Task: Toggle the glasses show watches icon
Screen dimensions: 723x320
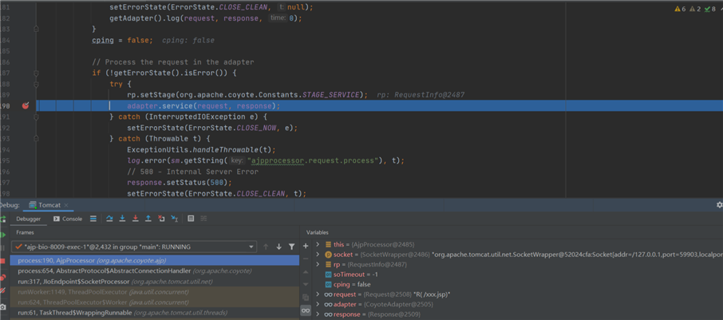Action: [306, 310]
